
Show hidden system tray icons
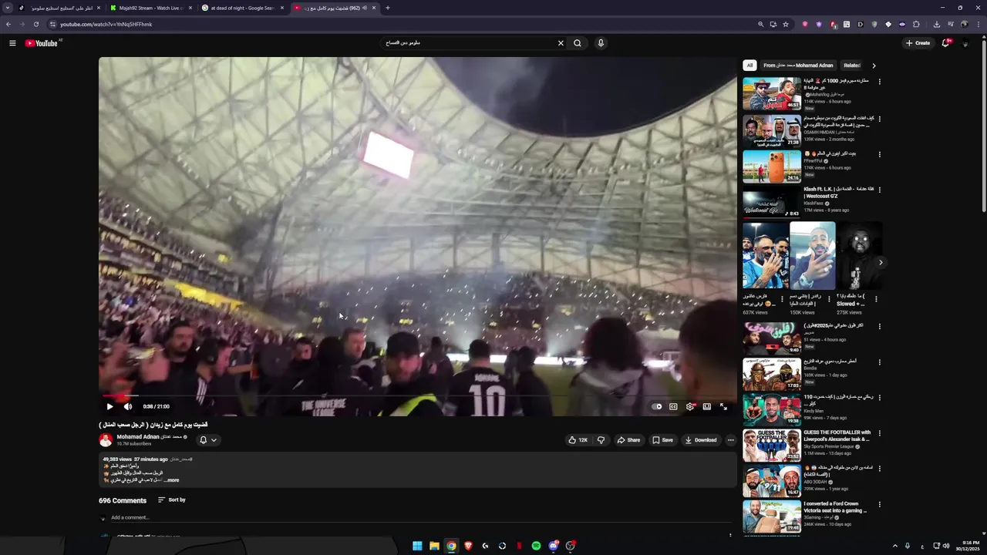(895, 546)
